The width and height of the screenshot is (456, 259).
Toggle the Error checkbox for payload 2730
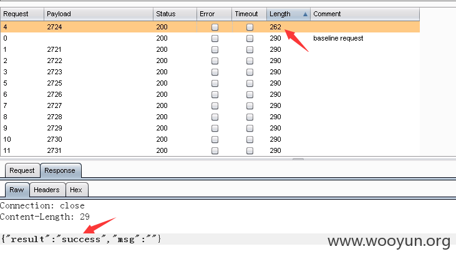[215, 139]
